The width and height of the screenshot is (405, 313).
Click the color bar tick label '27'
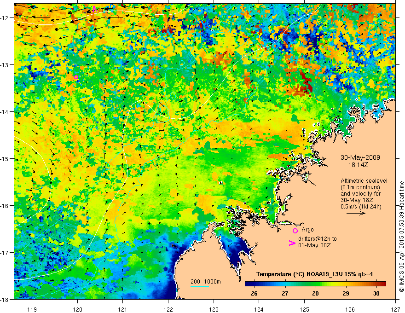coord(285,293)
